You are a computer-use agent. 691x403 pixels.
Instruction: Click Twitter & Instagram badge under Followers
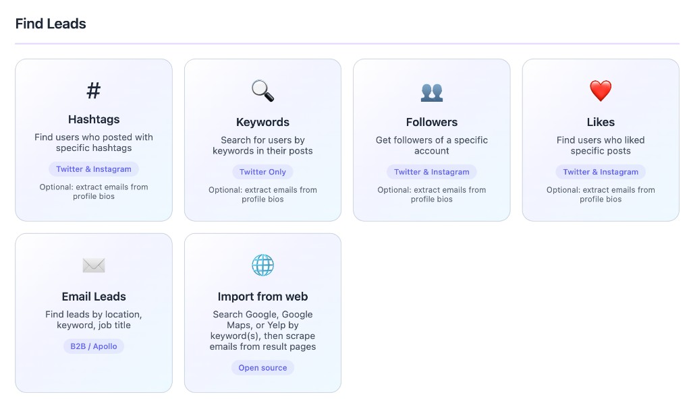(432, 172)
